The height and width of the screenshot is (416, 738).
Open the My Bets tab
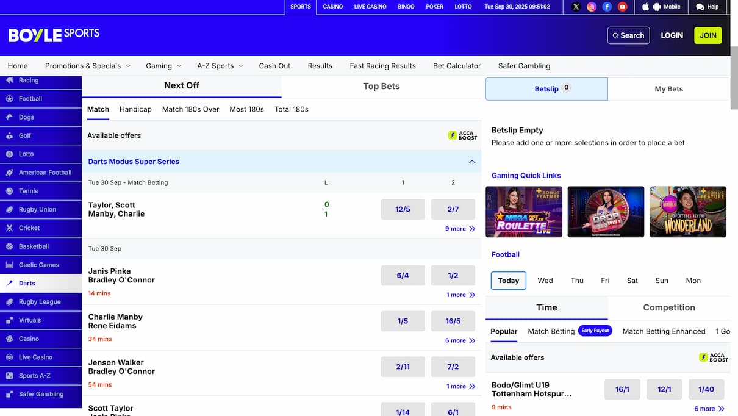tap(668, 89)
